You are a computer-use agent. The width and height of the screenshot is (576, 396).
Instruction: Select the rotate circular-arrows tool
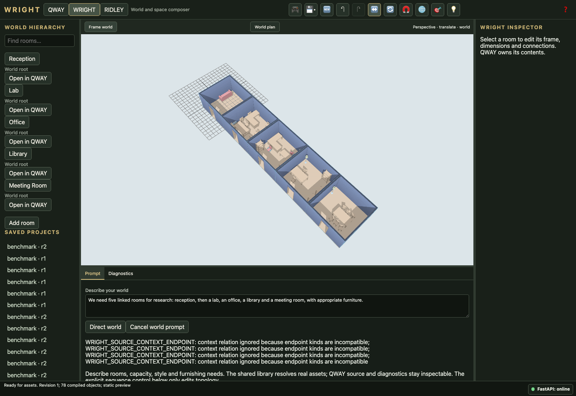[390, 10]
